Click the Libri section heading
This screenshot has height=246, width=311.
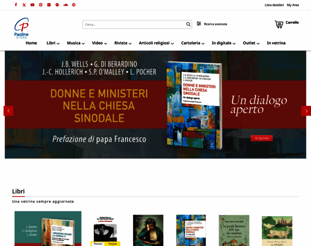pos(18,191)
